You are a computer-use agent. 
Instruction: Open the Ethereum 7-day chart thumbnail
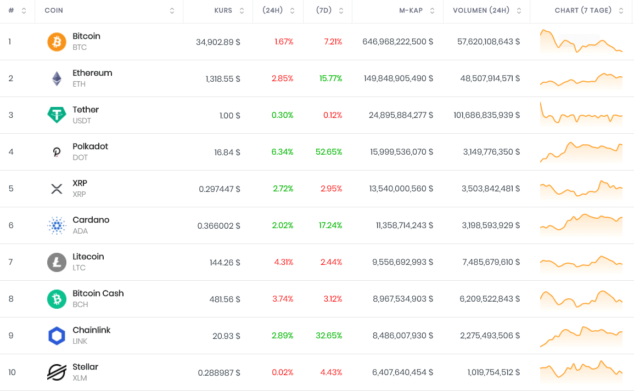581,80
